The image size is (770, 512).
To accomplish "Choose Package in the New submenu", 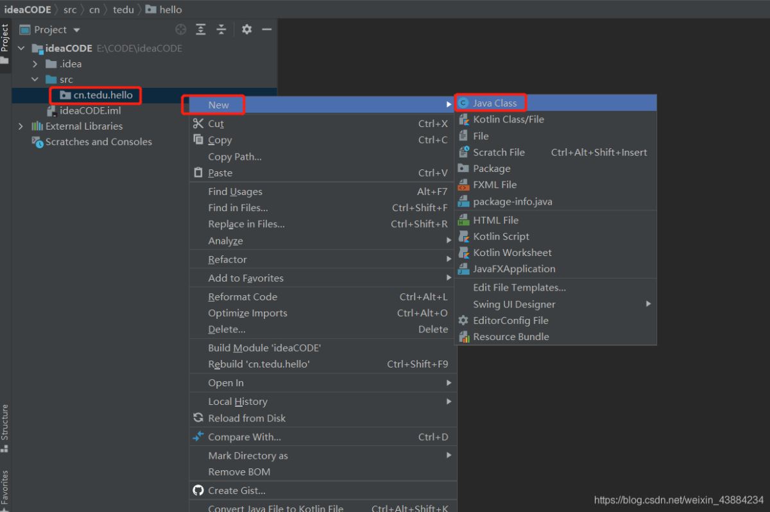I will tap(492, 168).
